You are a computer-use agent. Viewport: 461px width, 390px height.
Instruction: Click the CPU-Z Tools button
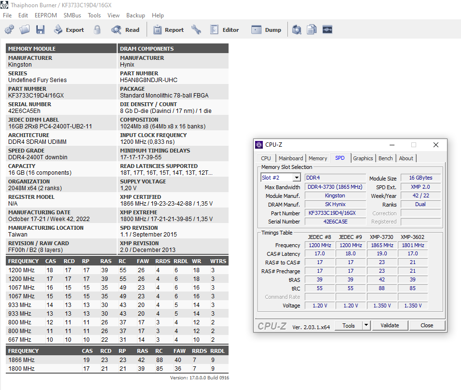pyautogui.click(x=348, y=325)
